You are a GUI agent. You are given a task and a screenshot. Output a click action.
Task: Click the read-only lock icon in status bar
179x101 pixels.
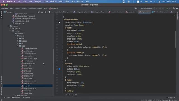[170, 100]
